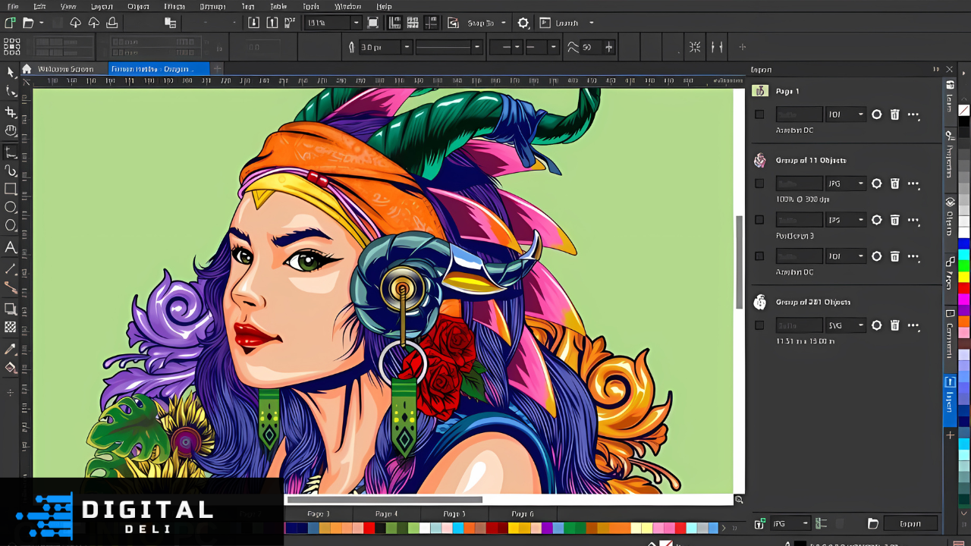Select the Pick tool in the toolbox
This screenshot has width=971, height=546.
pyautogui.click(x=11, y=72)
